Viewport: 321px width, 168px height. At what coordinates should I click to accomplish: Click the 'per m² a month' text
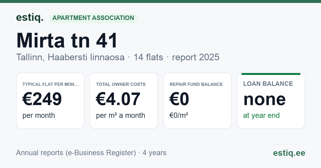[x=121, y=115]
